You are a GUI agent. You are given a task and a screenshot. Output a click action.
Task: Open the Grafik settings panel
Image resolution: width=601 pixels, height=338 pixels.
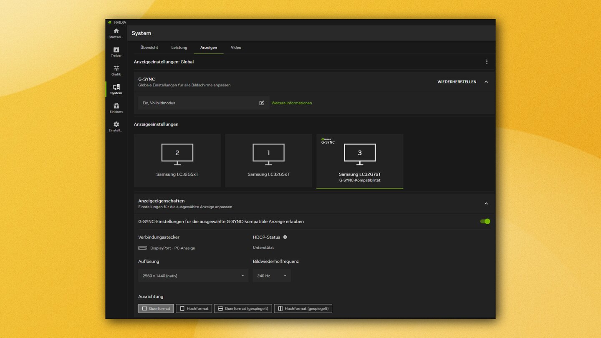[x=116, y=70]
